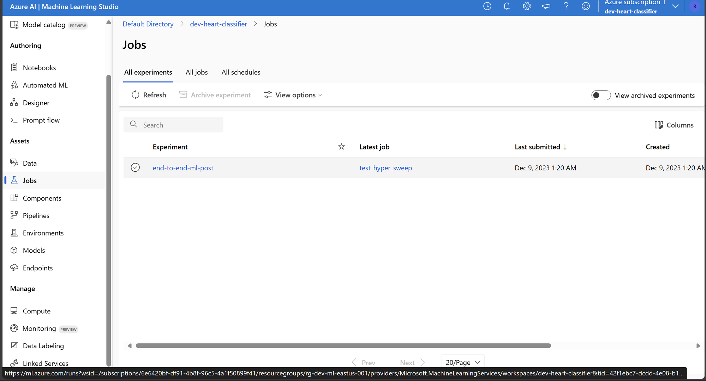Click the Refresh button
Screen dimensions: 706x381
tap(149, 95)
